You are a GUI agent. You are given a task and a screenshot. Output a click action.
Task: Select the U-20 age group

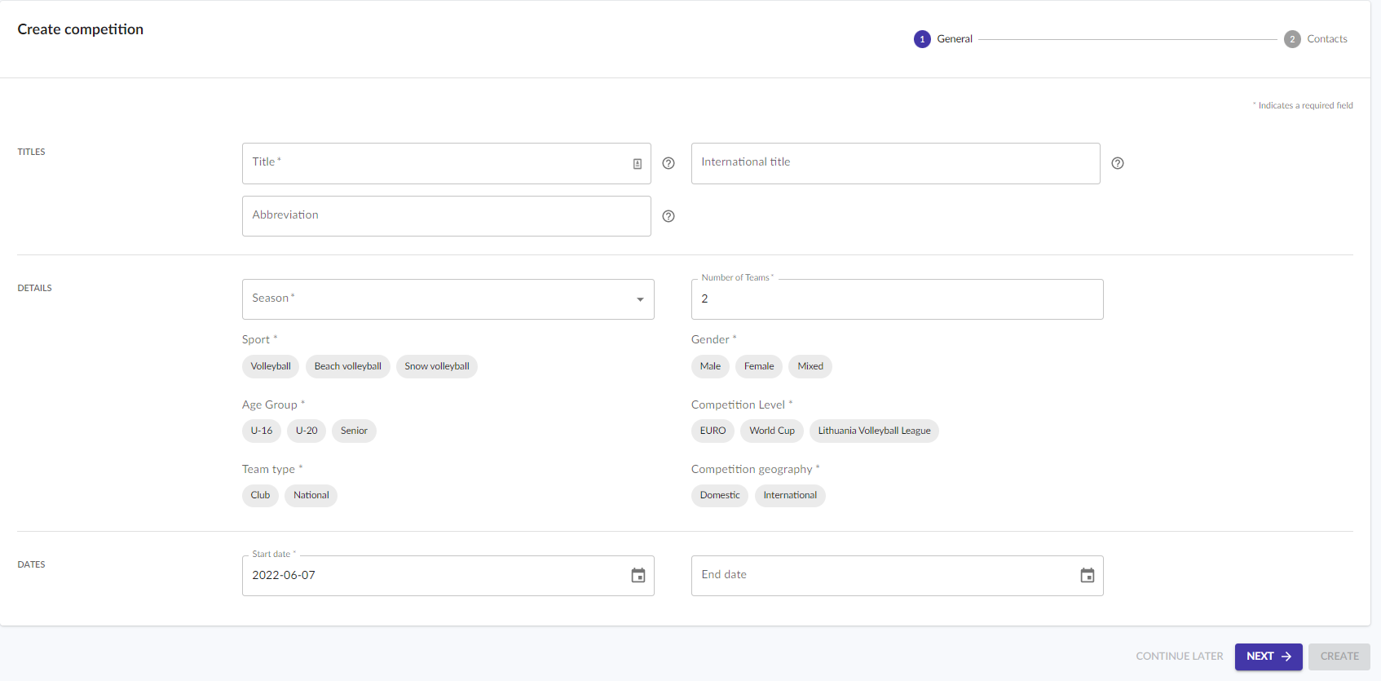307,431
